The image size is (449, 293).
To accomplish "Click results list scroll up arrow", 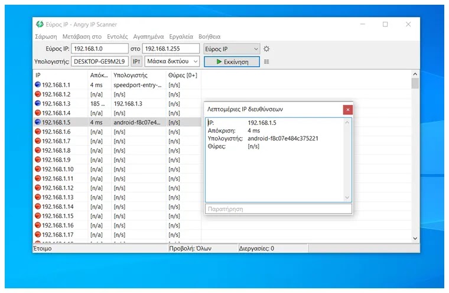I will (x=415, y=74).
